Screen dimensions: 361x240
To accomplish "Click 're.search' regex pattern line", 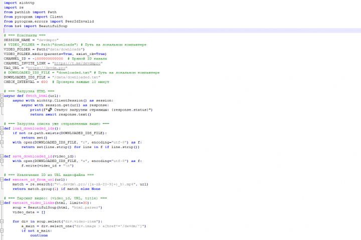I will [x=80, y=184].
